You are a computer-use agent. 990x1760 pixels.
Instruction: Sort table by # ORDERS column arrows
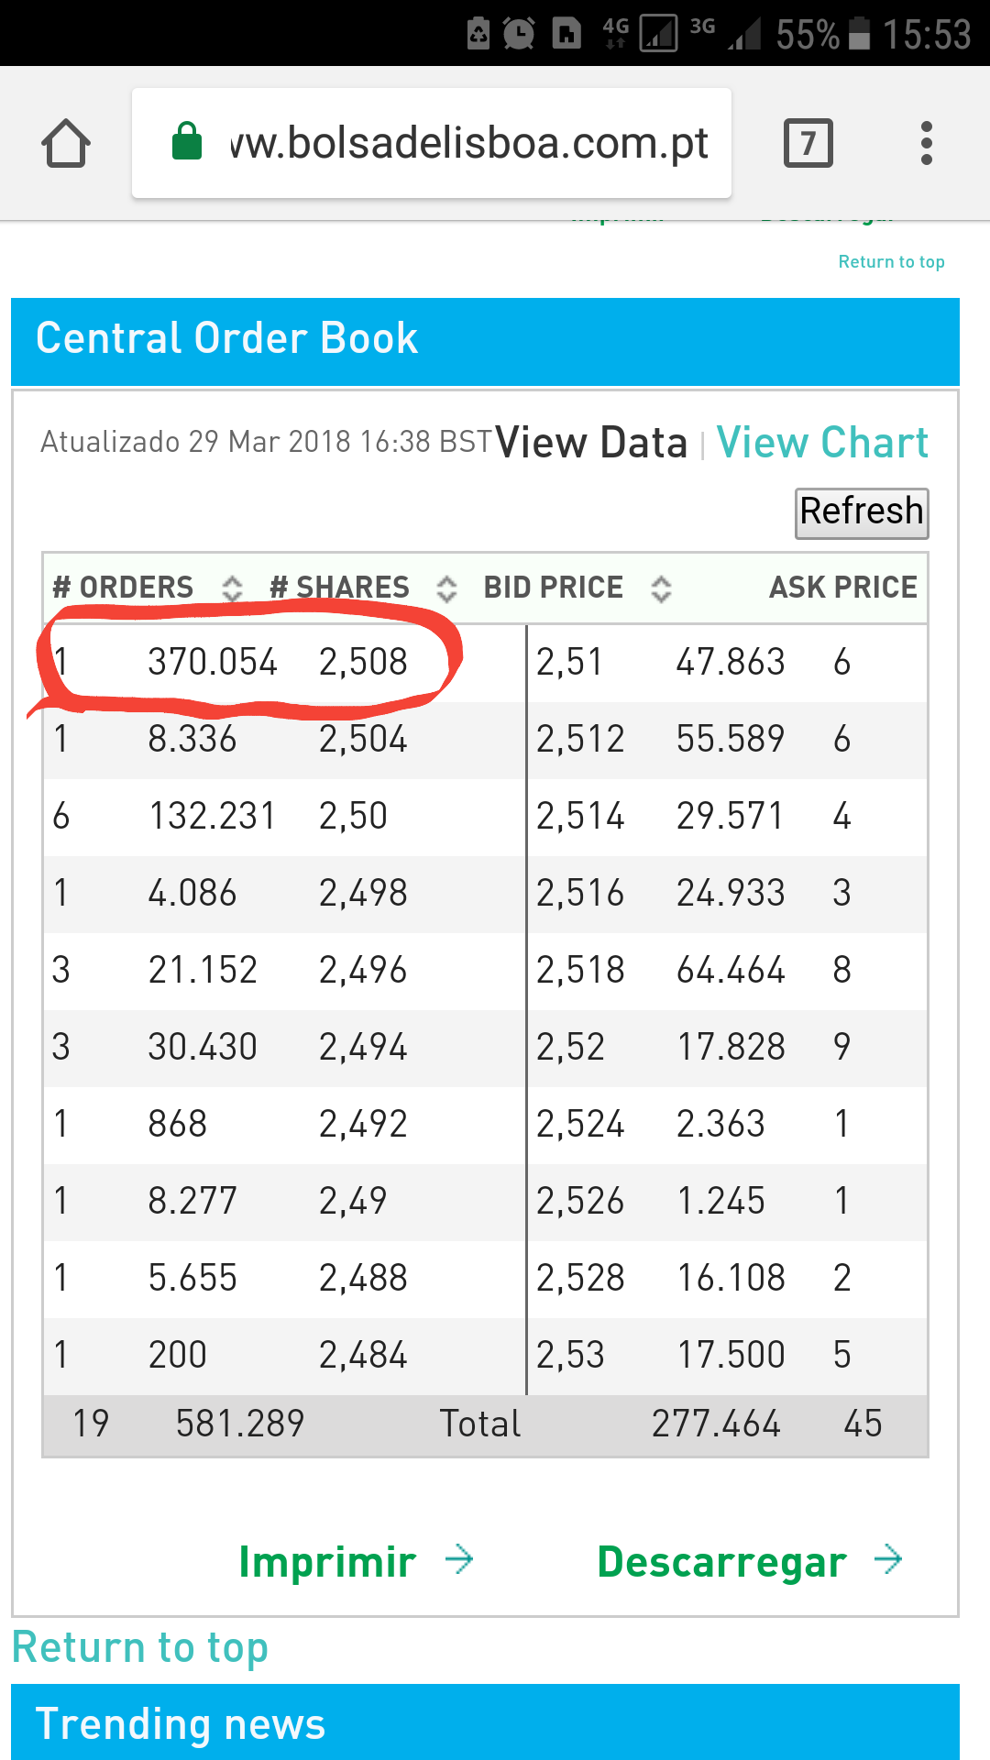[233, 588]
